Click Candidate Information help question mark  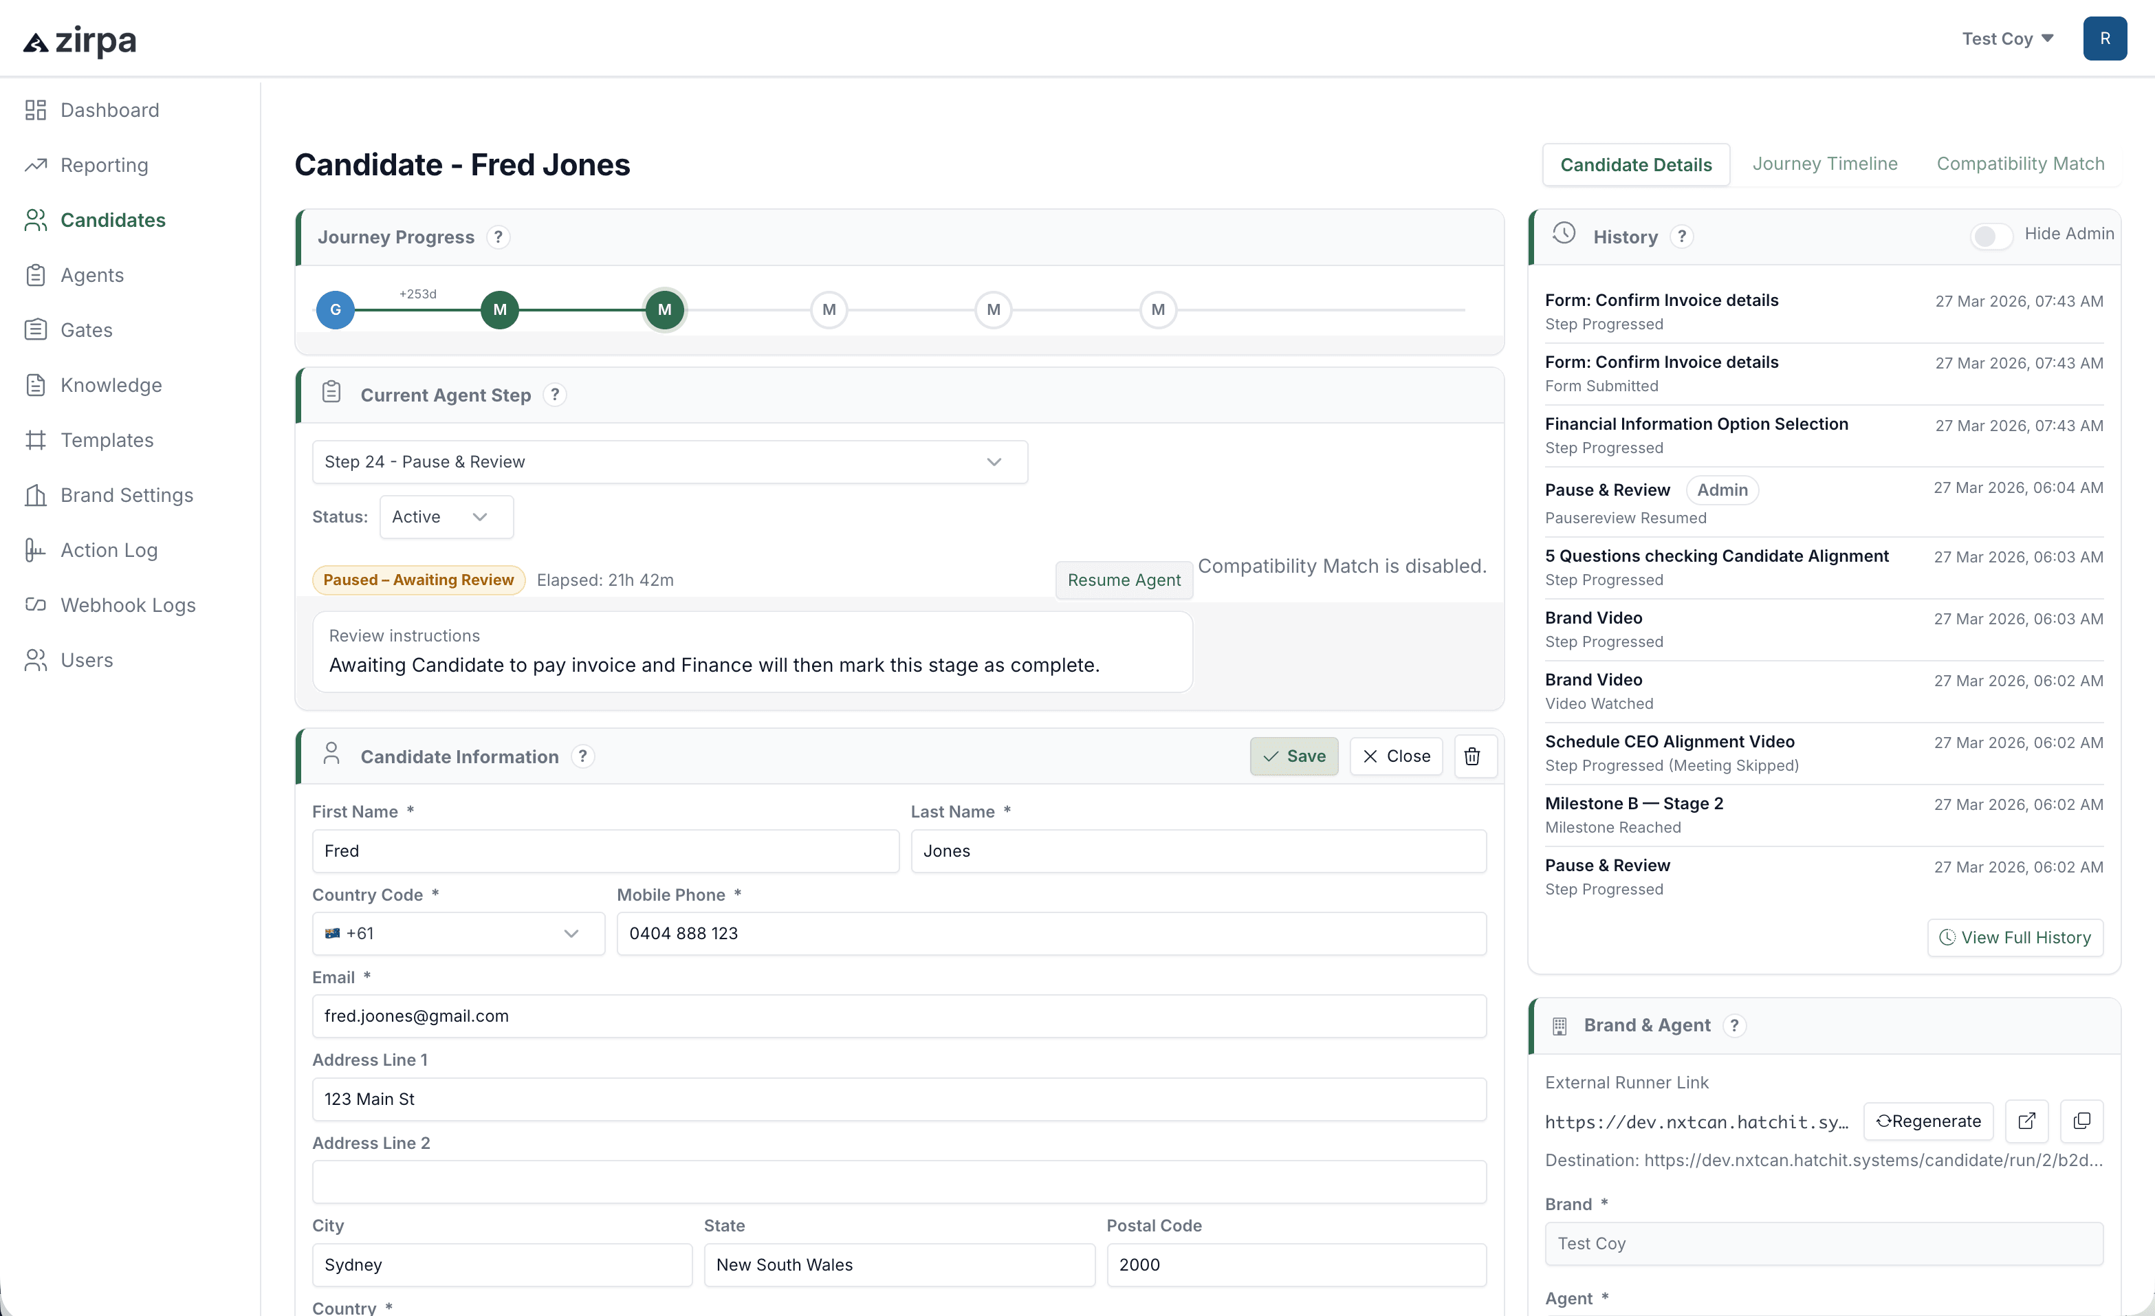582,756
